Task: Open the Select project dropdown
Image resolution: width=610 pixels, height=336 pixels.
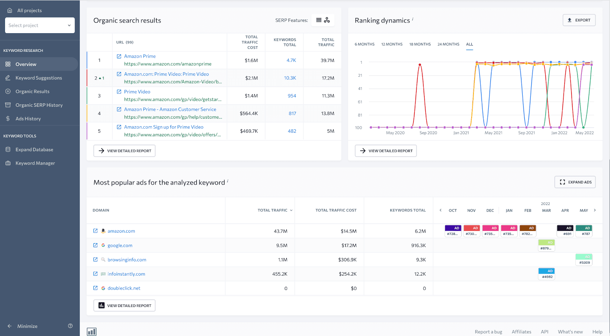Action: tap(40, 25)
